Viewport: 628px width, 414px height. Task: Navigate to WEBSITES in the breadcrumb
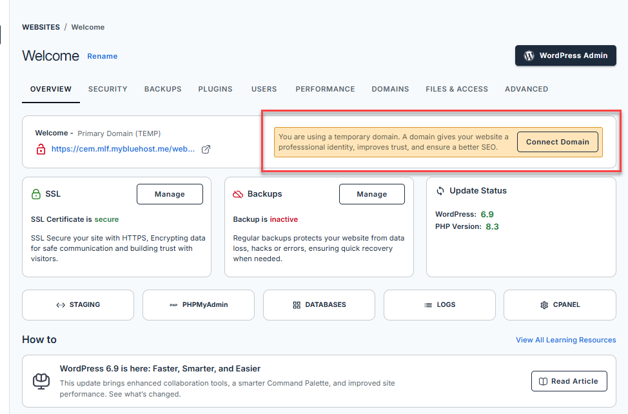point(41,27)
